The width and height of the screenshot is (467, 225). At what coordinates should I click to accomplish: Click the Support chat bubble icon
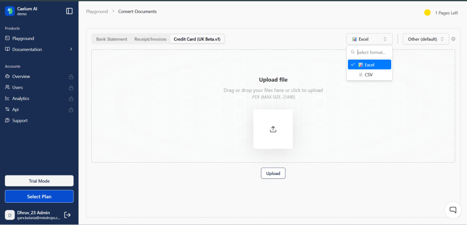click(7, 120)
